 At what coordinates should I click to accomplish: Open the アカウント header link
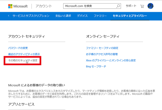[44, 6]
